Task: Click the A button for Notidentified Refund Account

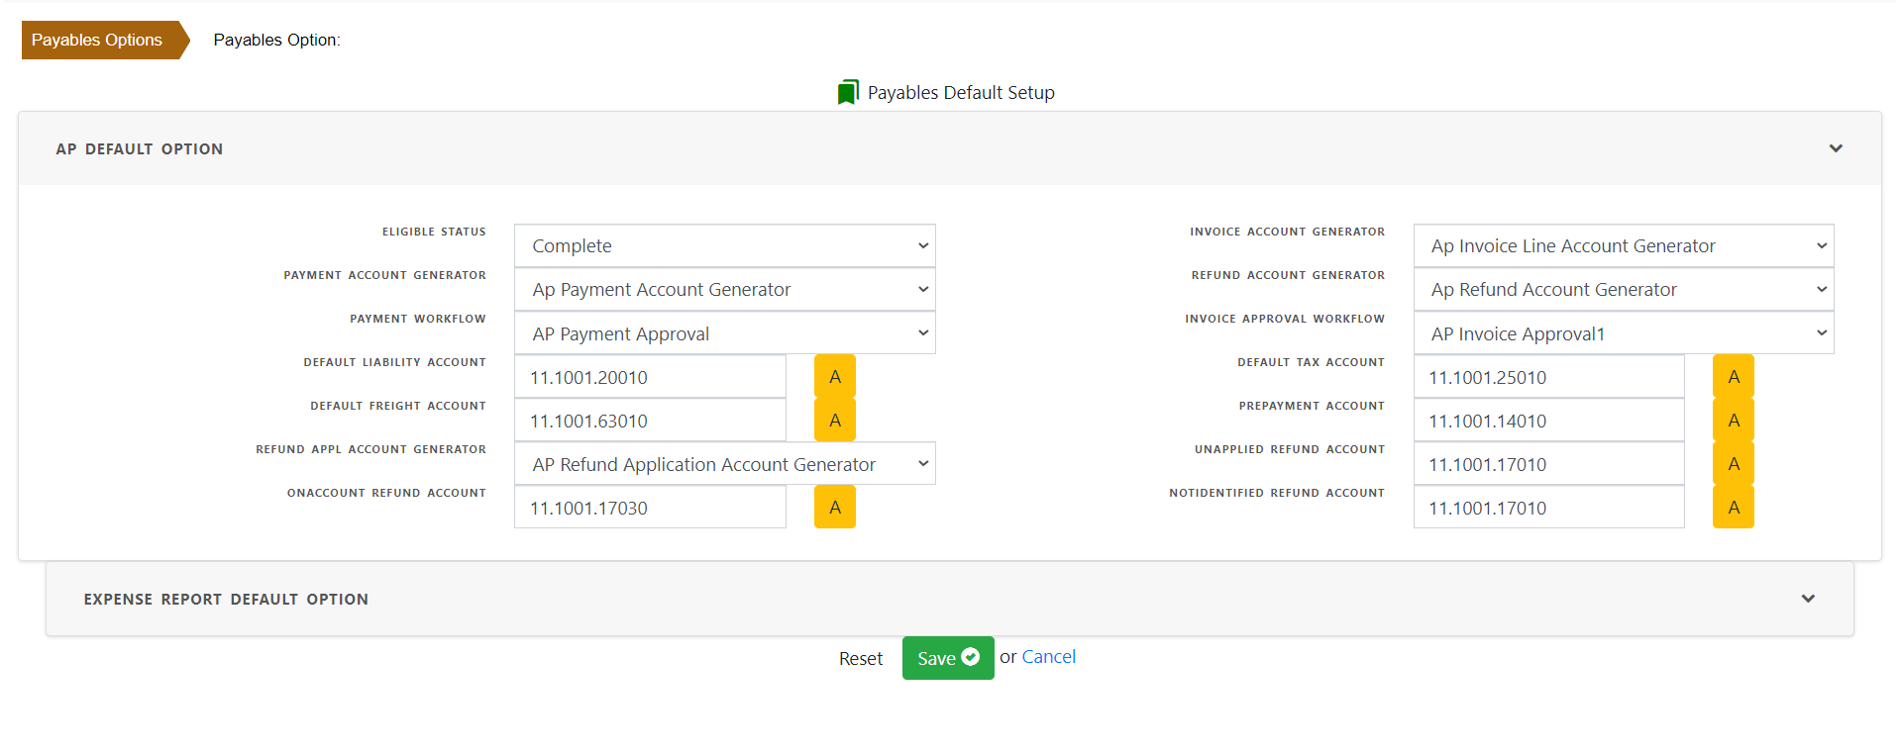Action: pos(1734,508)
